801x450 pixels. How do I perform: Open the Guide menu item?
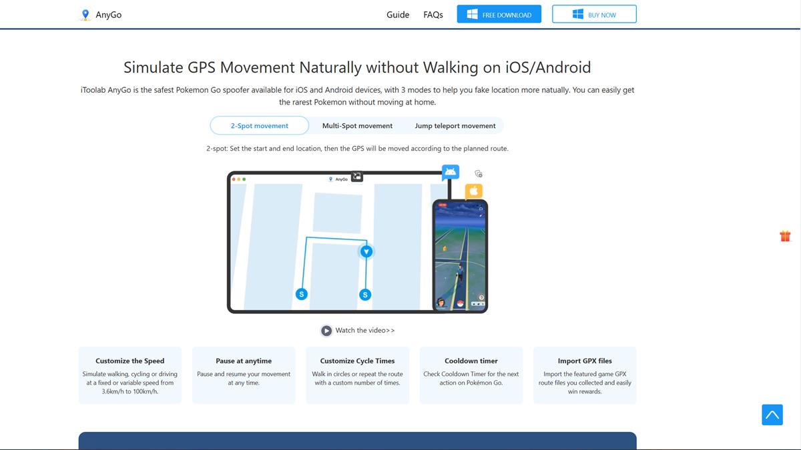398,15
